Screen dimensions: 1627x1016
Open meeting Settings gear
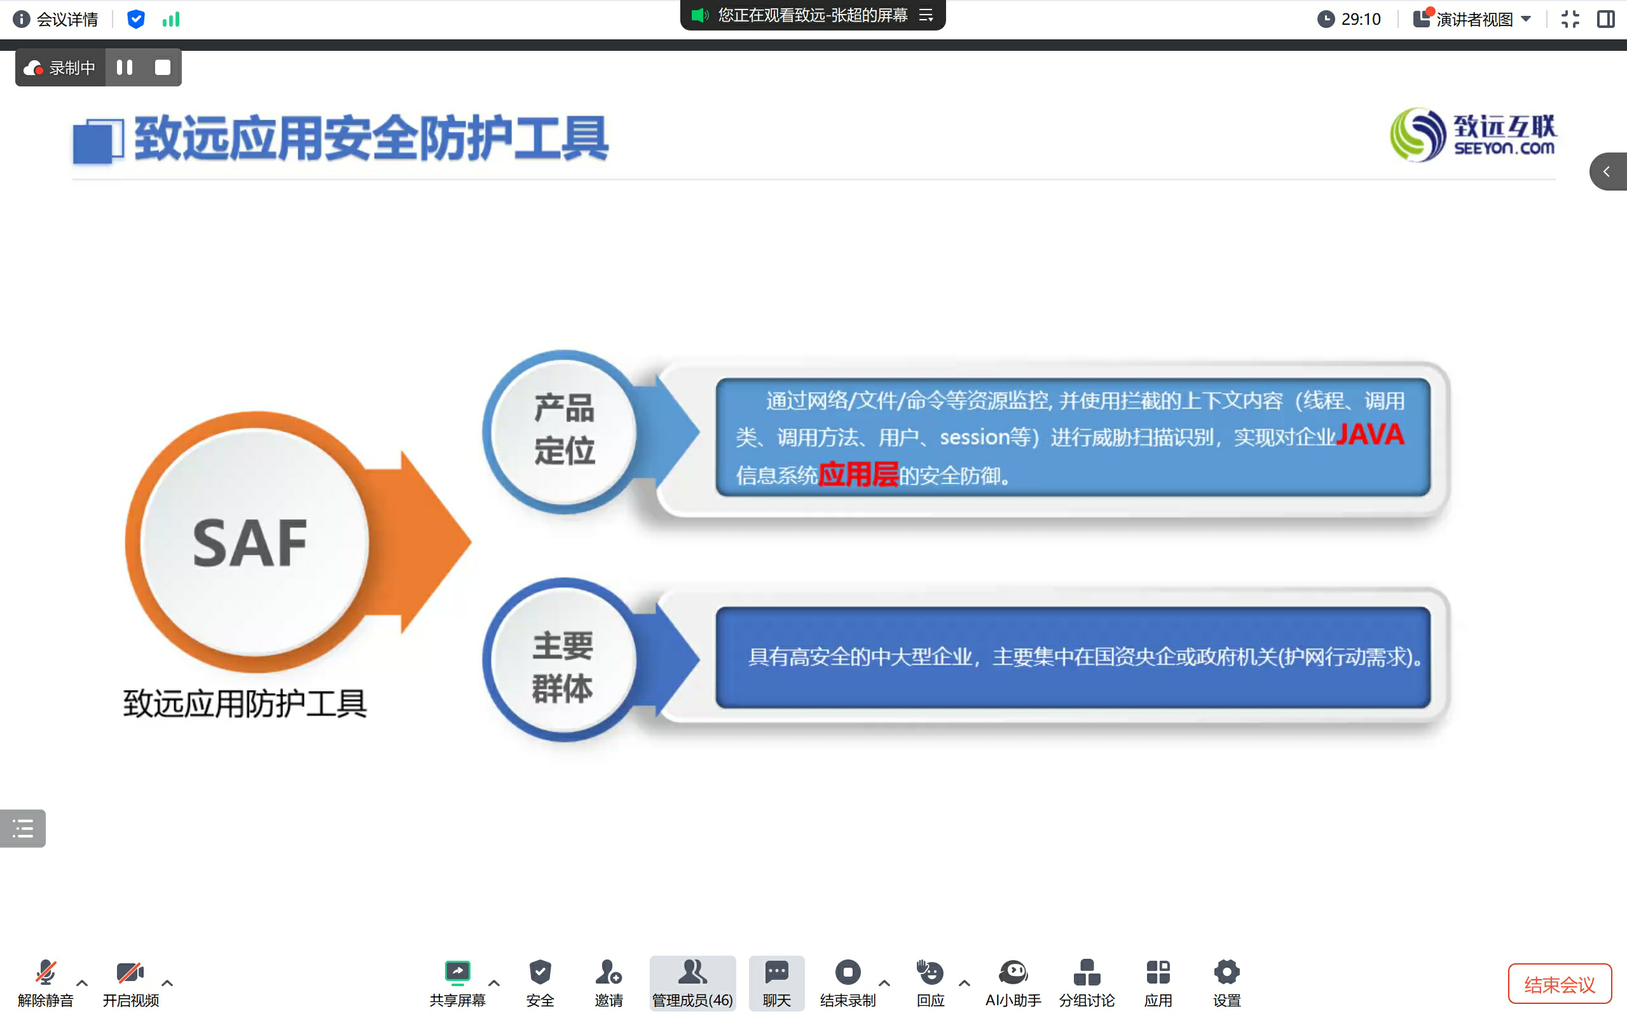click(x=1226, y=982)
